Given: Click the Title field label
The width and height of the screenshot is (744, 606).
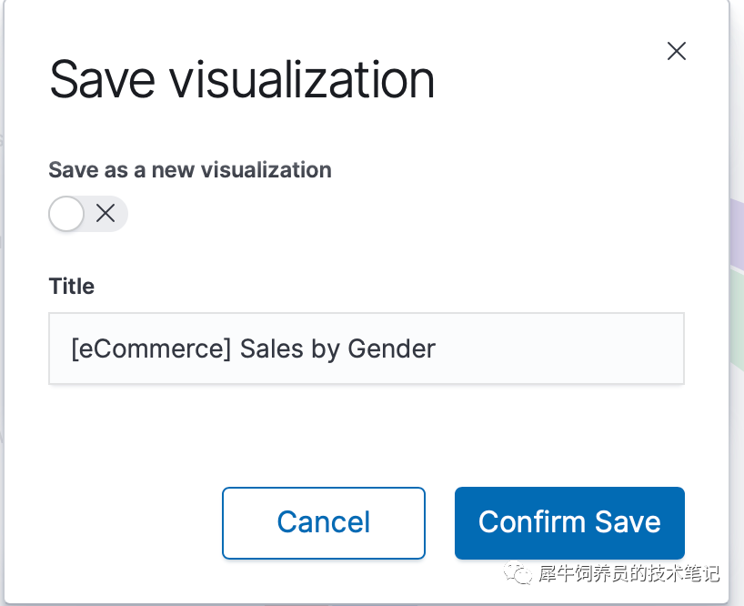Looking at the screenshot, I should coord(71,286).
